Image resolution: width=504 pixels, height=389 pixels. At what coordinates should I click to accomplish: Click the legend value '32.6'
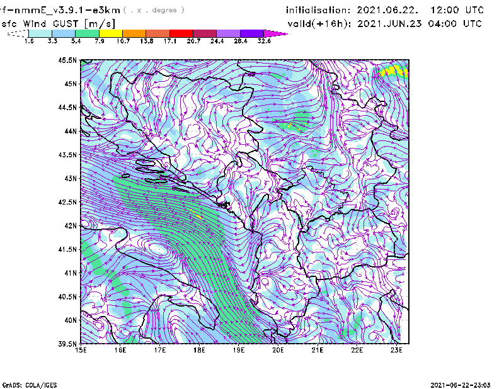click(264, 41)
